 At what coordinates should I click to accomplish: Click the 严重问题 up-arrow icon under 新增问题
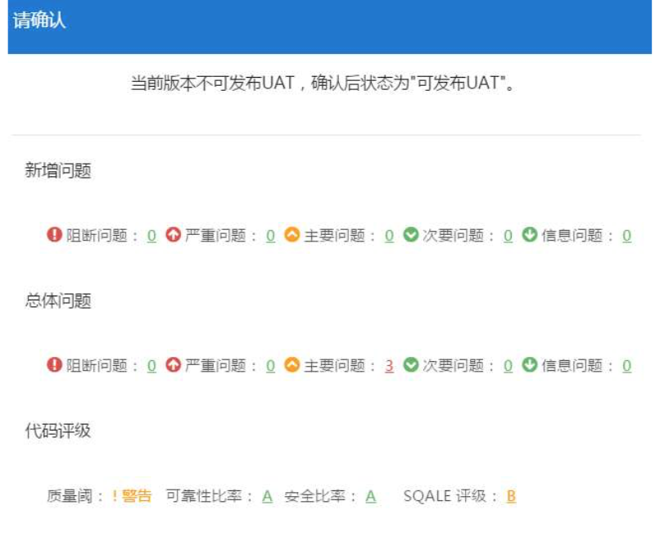(173, 235)
